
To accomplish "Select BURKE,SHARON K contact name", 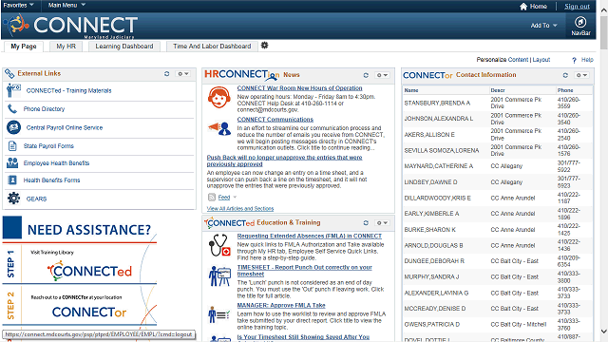I will (x=429, y=230).
